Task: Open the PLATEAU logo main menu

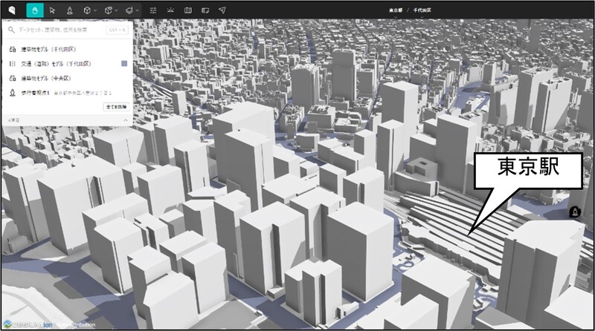Action: point(11,10)
